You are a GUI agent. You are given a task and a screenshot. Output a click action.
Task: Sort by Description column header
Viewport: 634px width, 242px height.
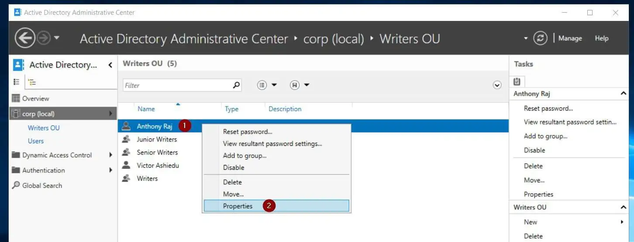[x=285, y=109]
